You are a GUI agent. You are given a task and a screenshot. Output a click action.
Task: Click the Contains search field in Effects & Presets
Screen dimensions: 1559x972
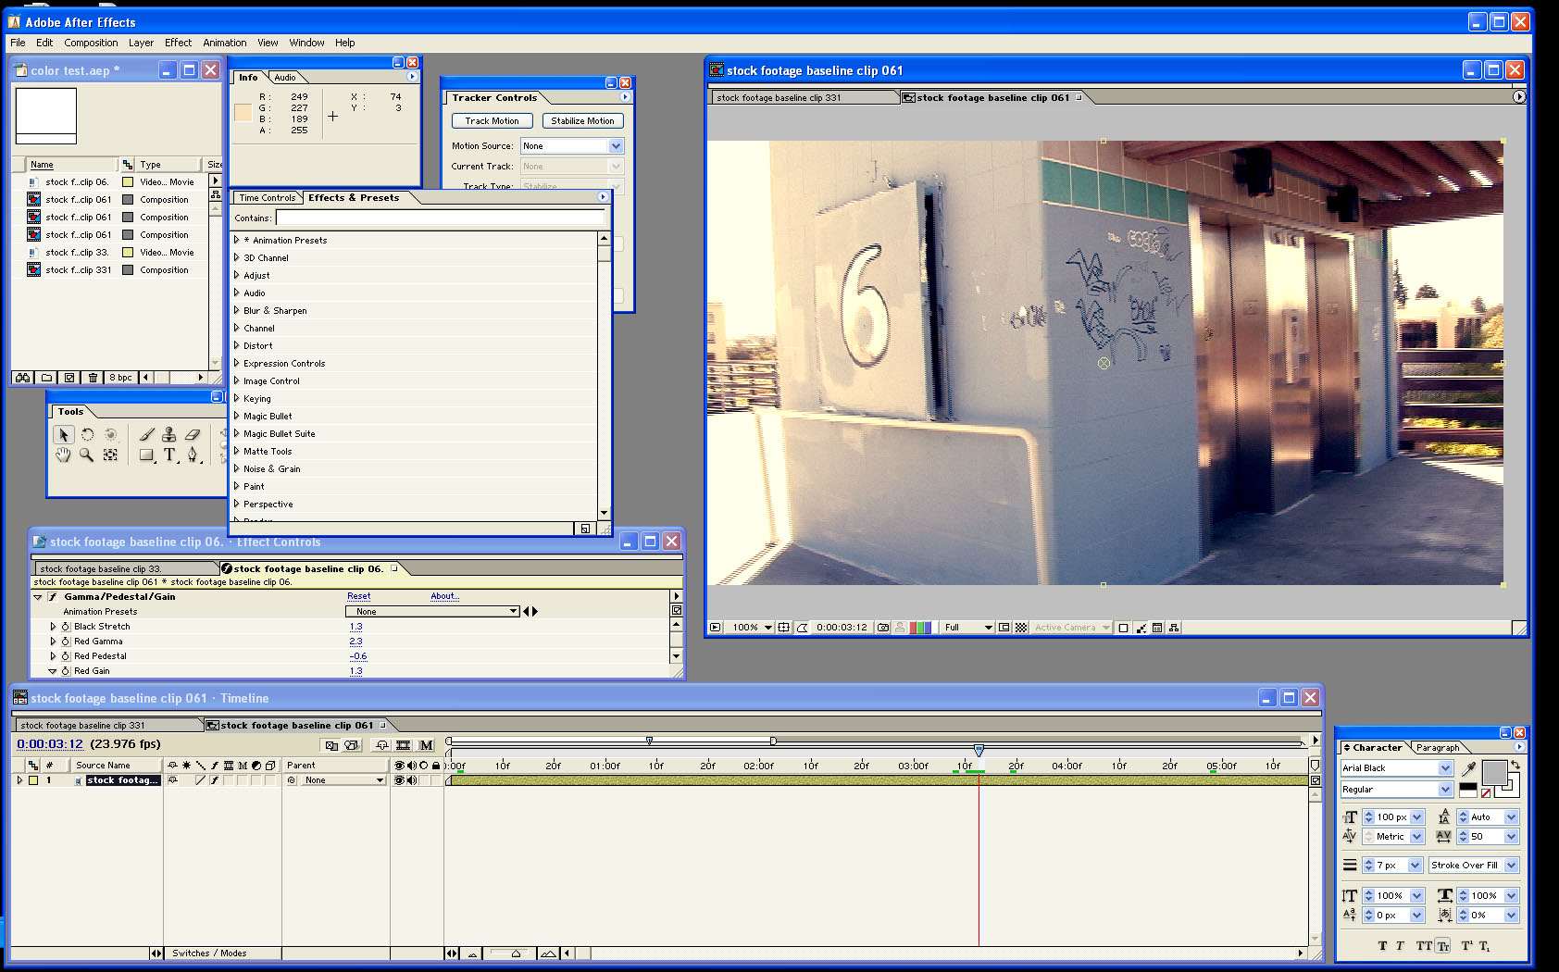coord(440,218)
